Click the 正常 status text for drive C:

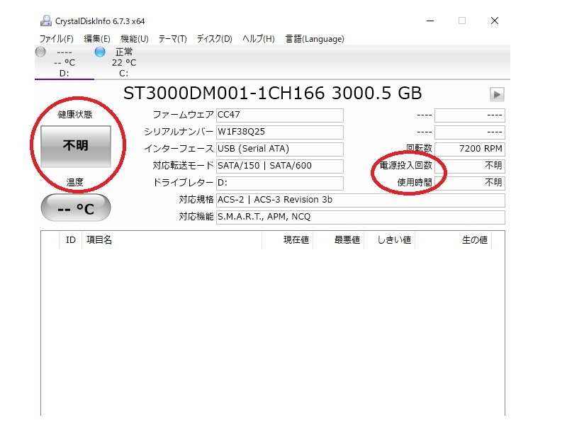click(x=124, y=52)
